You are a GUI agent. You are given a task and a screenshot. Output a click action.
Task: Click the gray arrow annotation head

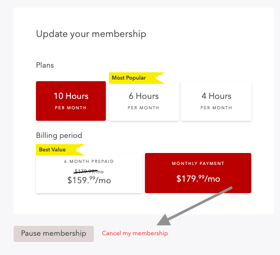pos(164,221)
